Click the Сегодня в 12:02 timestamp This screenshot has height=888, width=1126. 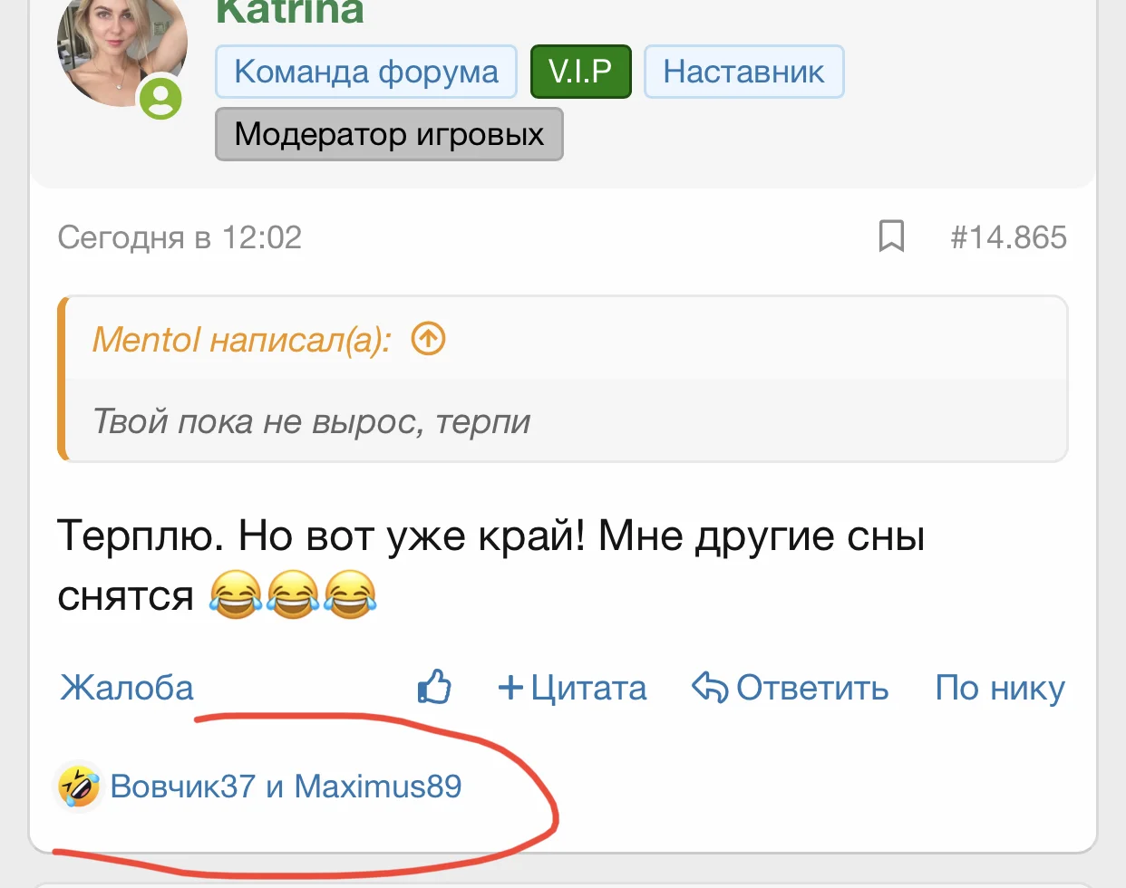pos(180,237)
